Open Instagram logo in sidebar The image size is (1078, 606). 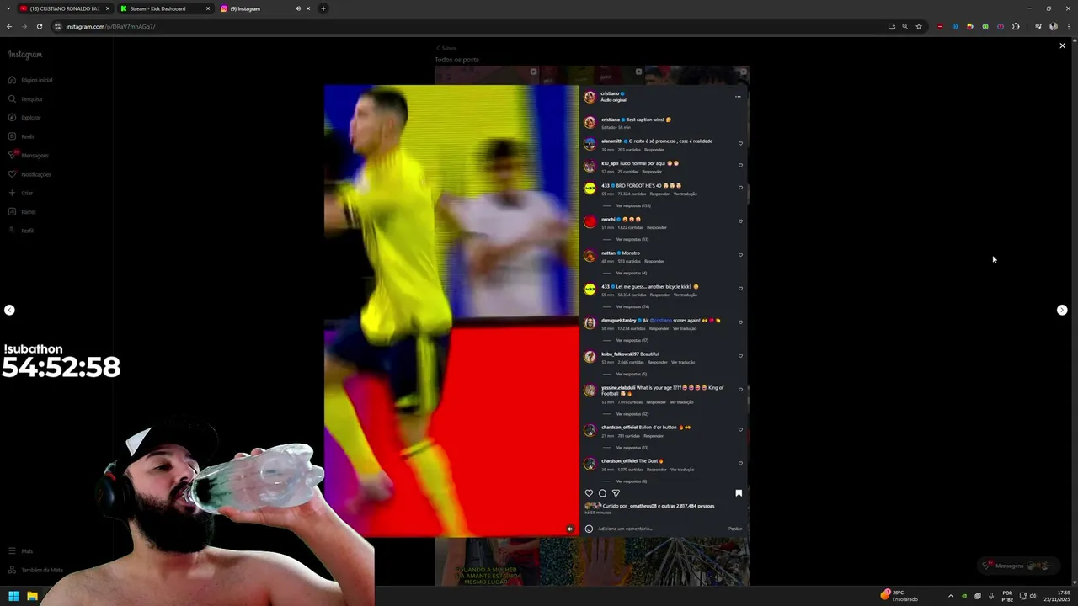pyautogui.click(x=25, y=55)
